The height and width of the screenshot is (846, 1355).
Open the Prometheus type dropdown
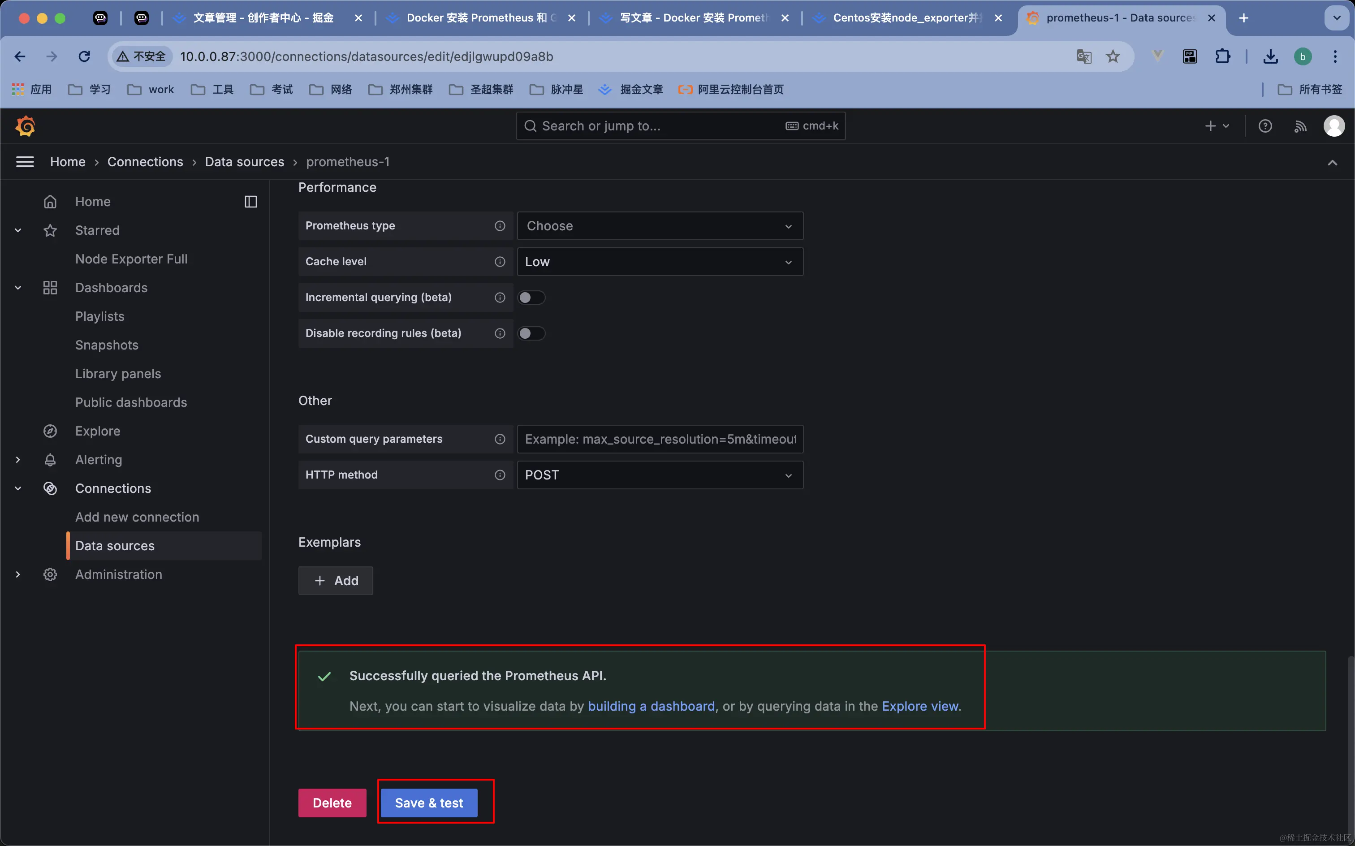tap(660, 226)
